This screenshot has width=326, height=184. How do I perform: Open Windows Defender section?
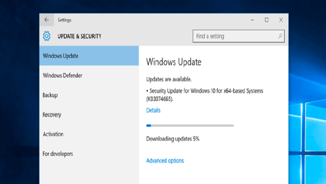pos(89,76)
